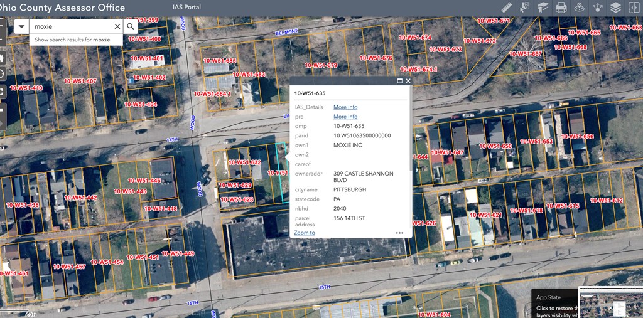
Task: Open IAS_Details More info link
Action: tap(345, 107)
